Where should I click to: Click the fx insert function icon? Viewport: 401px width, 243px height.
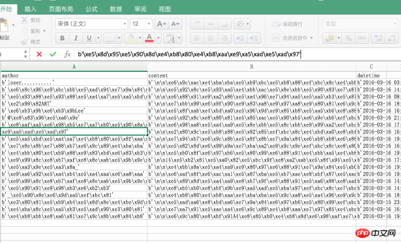(67, 54)
